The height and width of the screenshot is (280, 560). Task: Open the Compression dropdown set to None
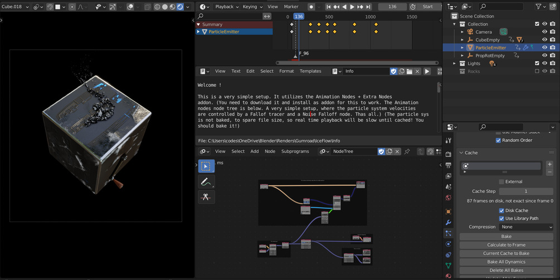tap(526, 227)
